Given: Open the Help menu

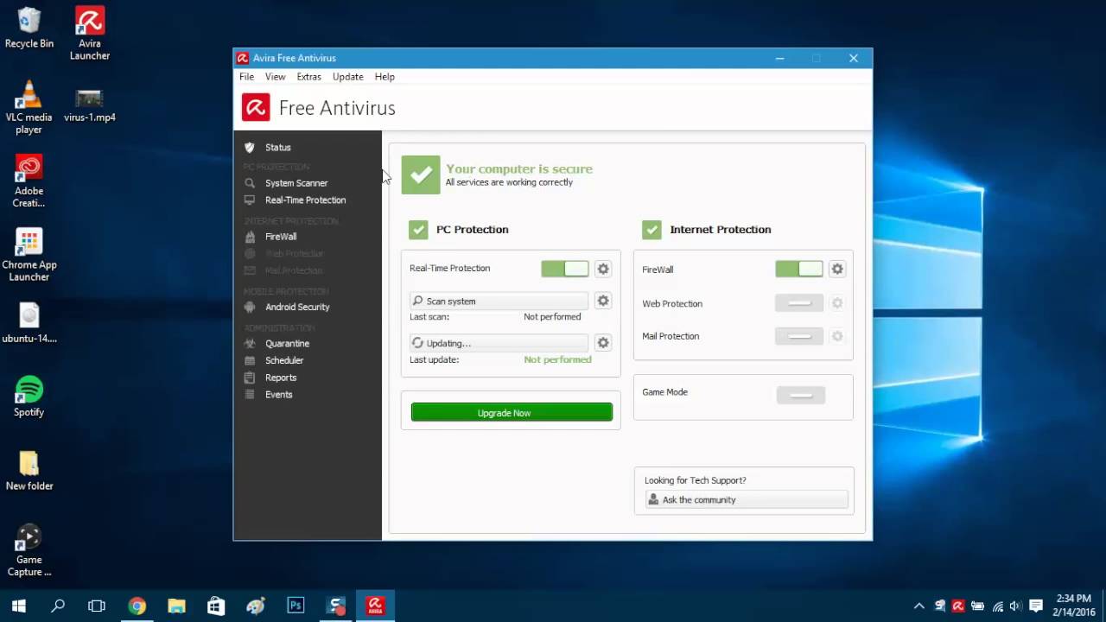Looking at the screenshot, I should [385, 77].
